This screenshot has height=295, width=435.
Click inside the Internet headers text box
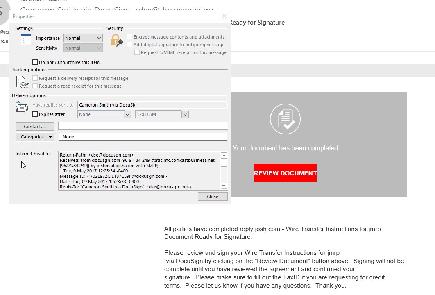139,171
